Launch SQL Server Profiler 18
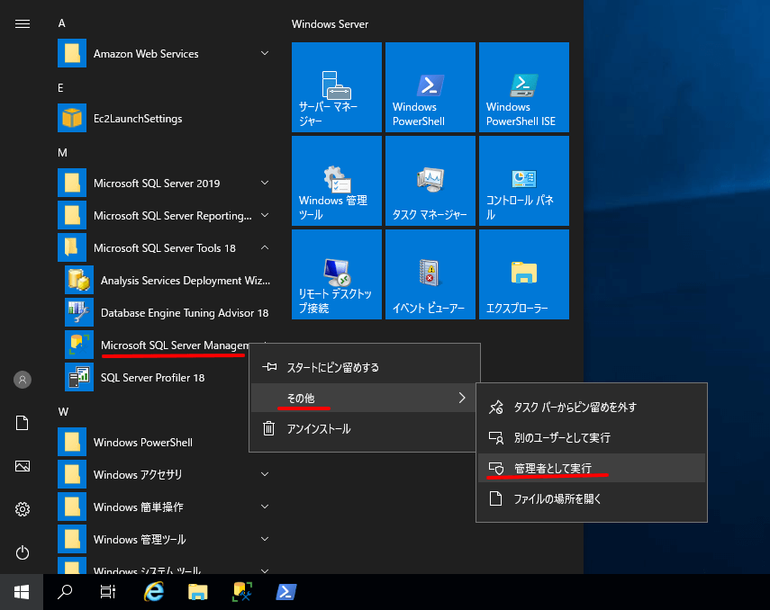This screenshot has width=770, height=610. click(157, 377)
